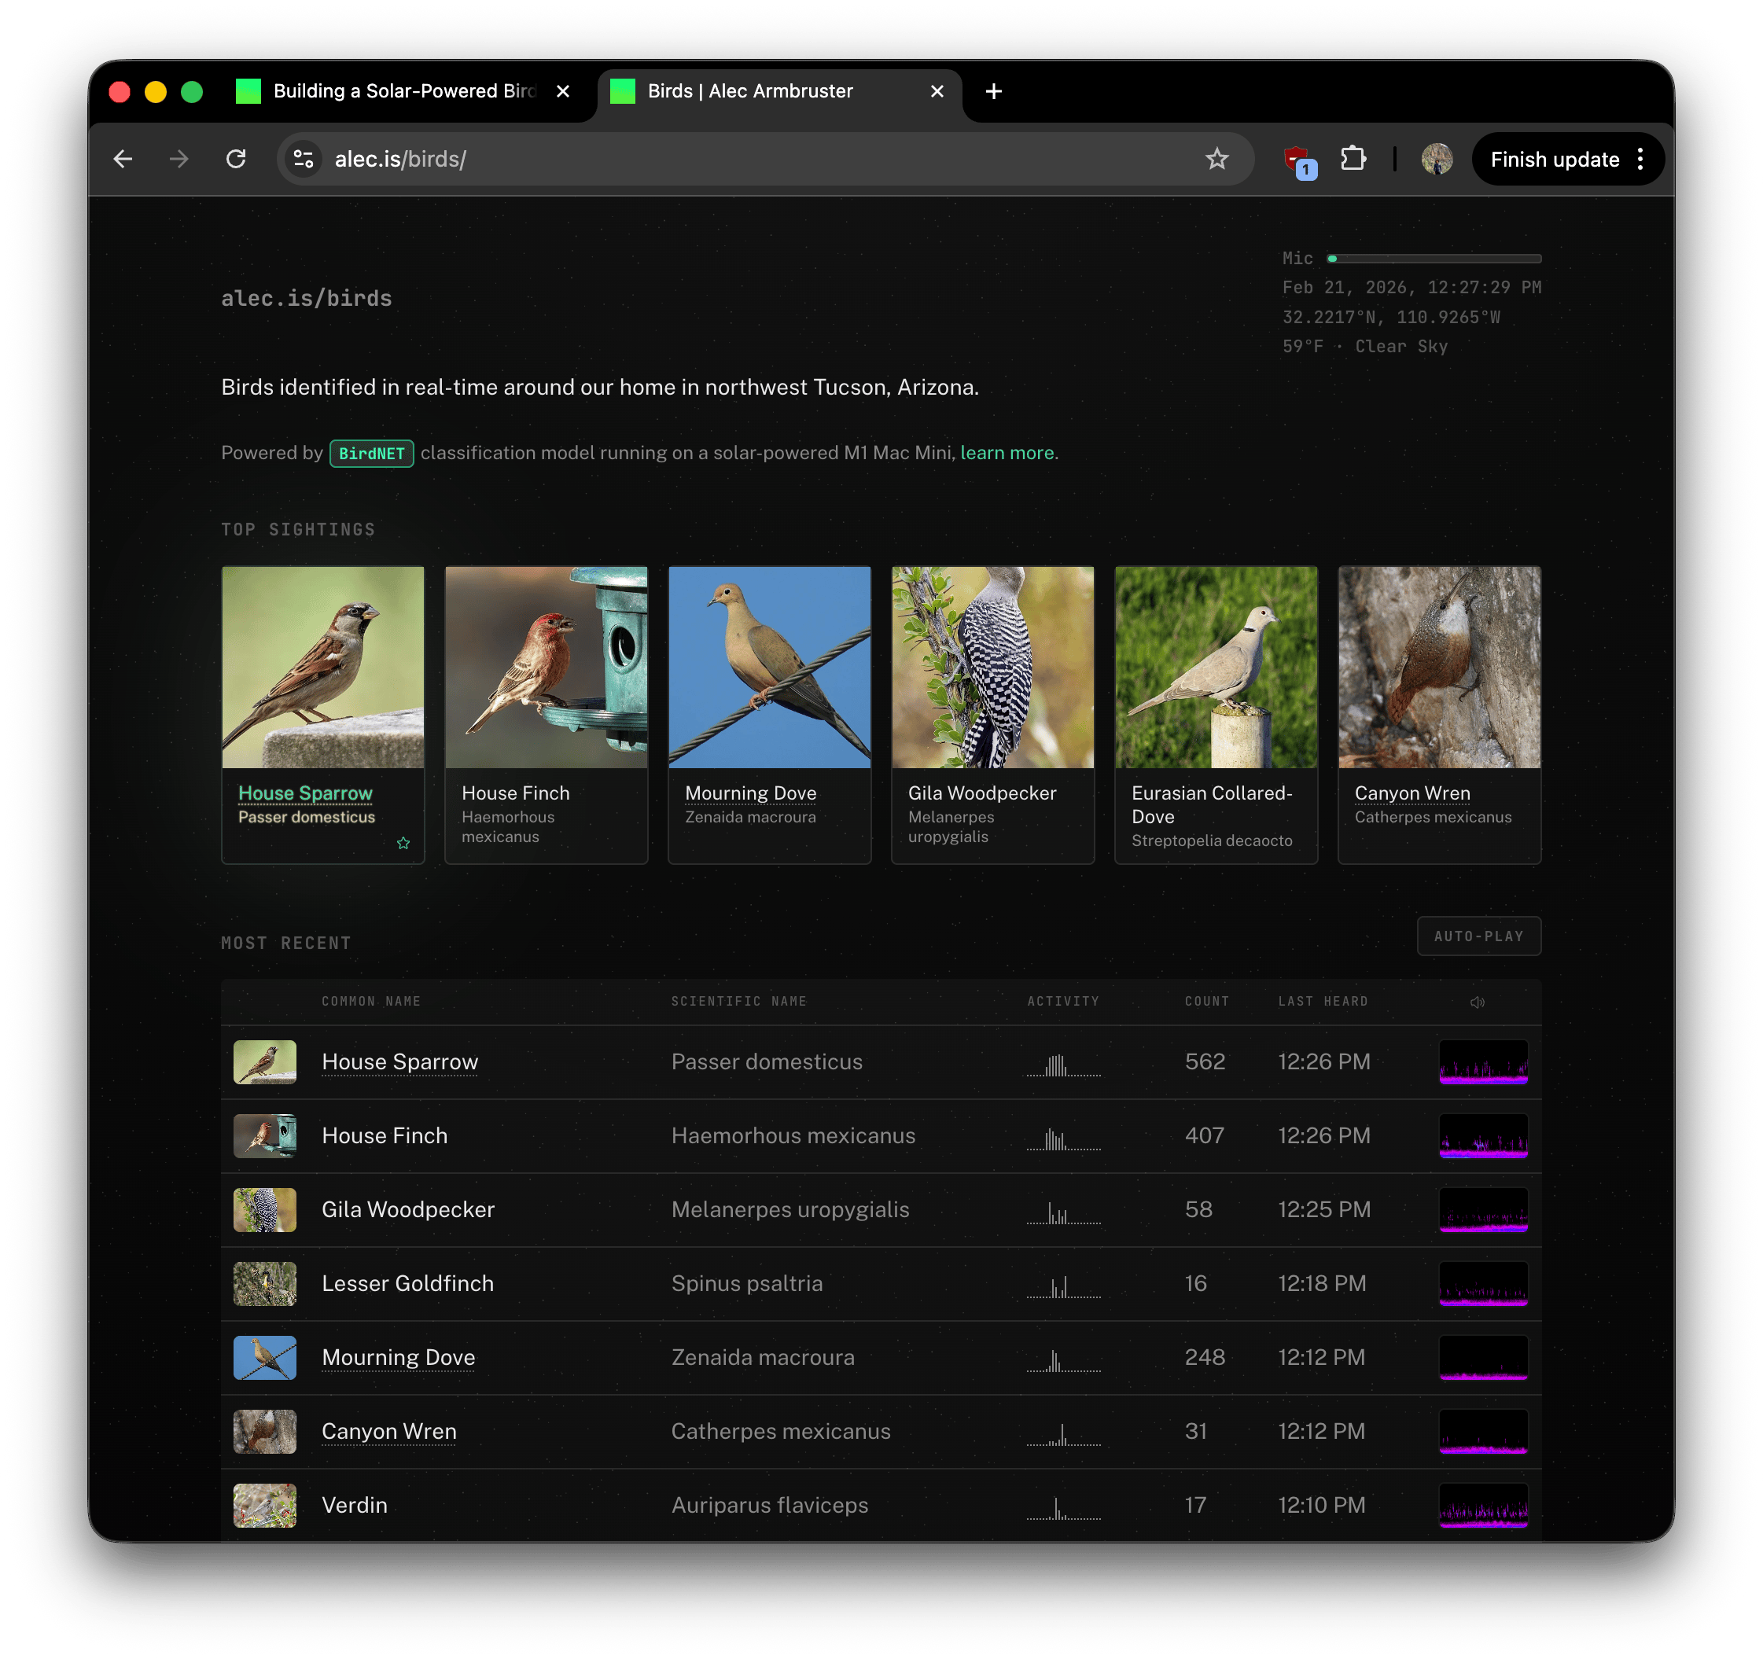Open the browser extensions puzzle icon

[1353, 159]
